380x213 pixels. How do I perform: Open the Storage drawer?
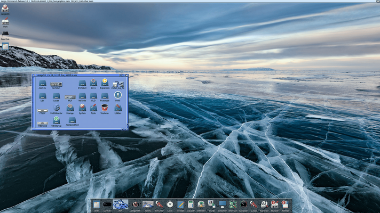click(70, 108)
